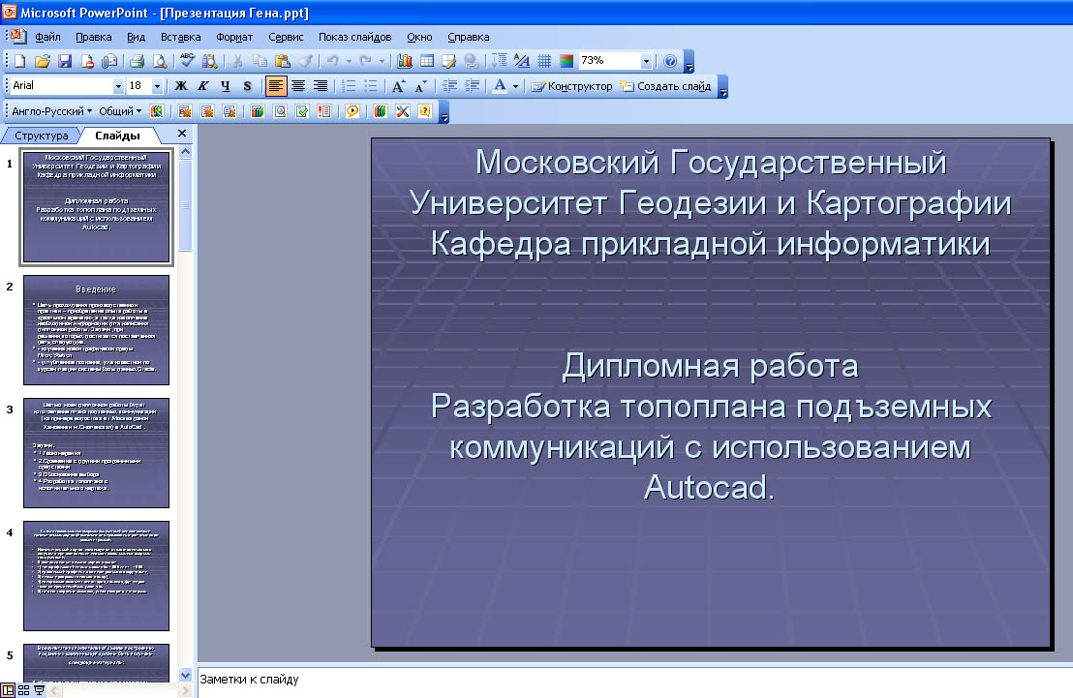Click the dictionary tools crossed wrench icon

tap(403, 111)
